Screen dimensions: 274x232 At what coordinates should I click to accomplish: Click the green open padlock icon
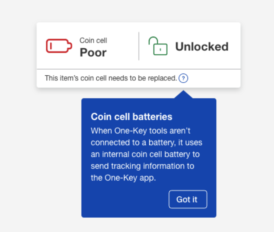[158, 46]
